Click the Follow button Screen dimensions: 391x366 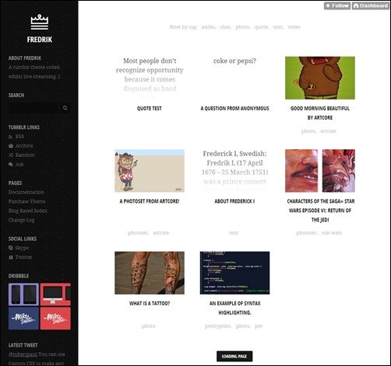(x=337, y=5)
